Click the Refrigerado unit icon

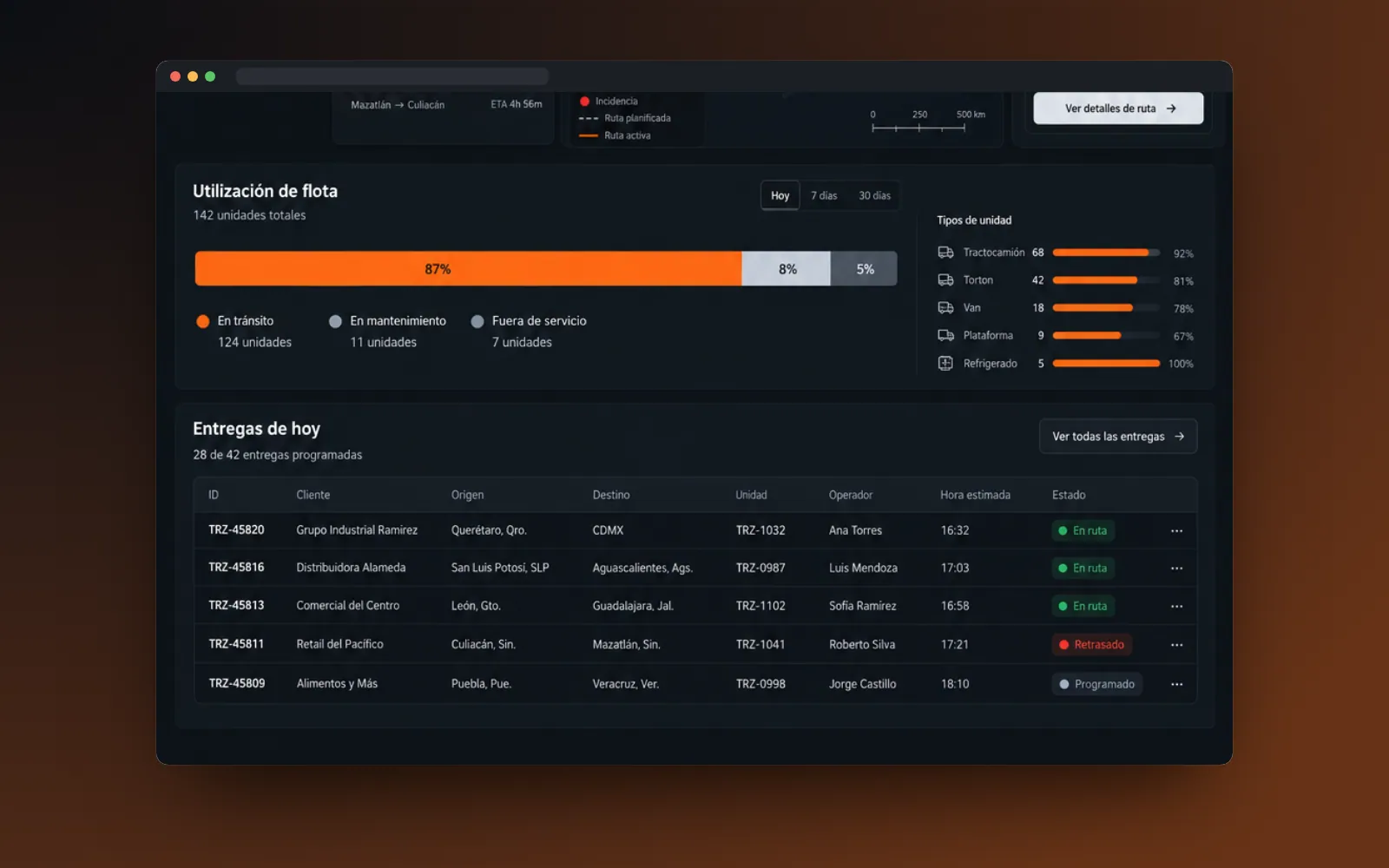(x=945, y=364)
